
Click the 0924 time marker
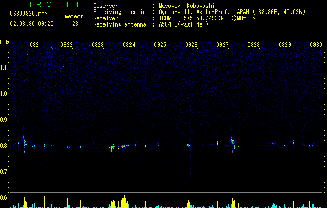pyautogui.click(x=129, y=45)
